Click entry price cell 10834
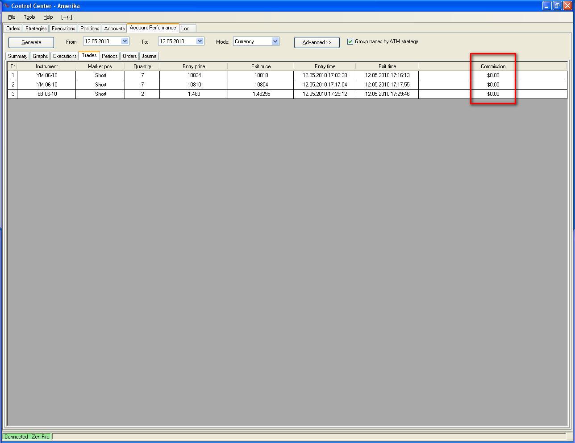 click(x=194, y=75)
